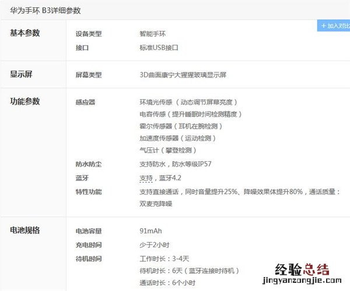This screenshot has height=291, width=350.
Task: Click the 感应器 parameter label
Action: [x=85, y=102]
